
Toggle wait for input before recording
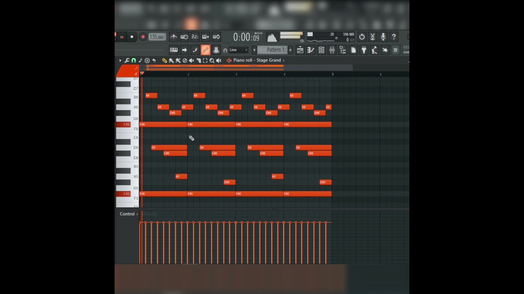coord(184,37)
